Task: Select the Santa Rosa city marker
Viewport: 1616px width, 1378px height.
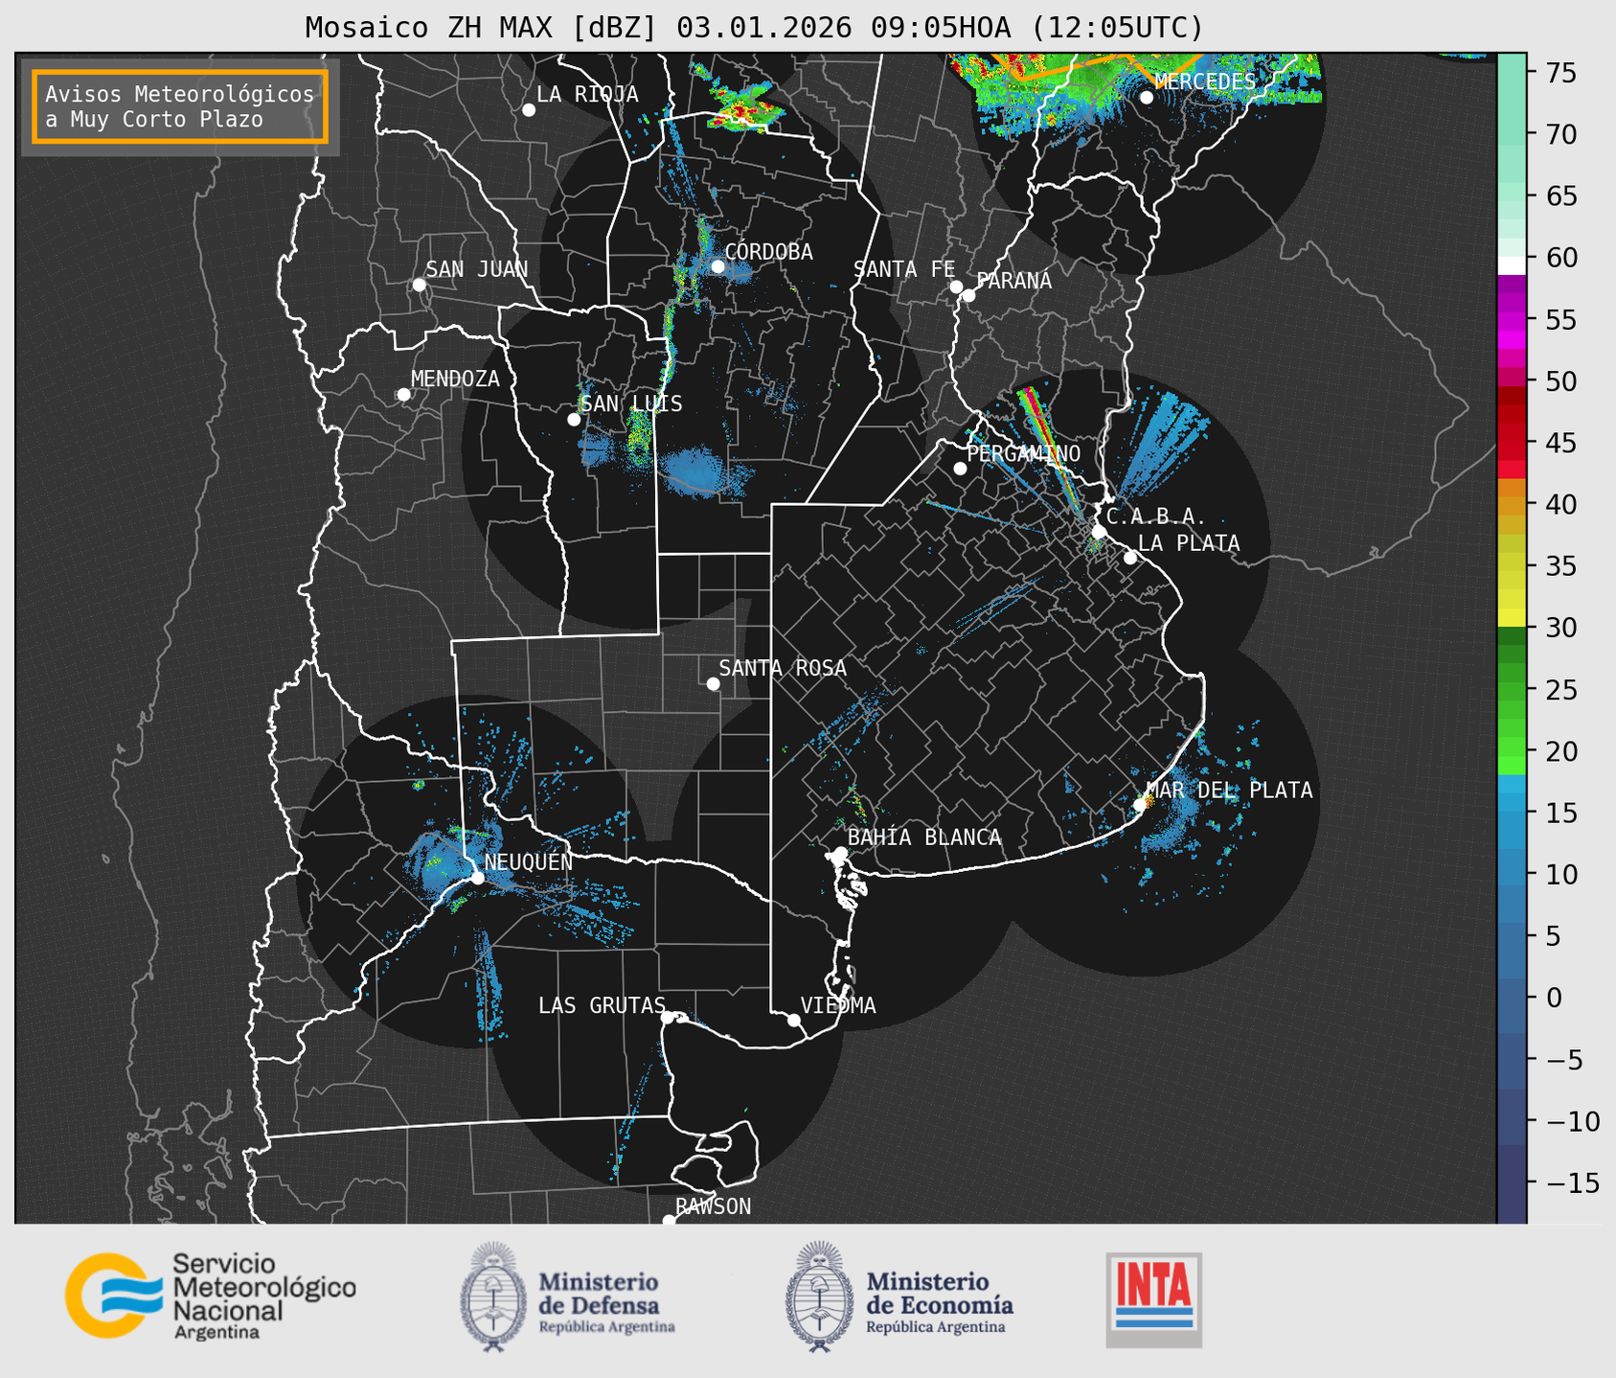Action: coord(713,683)
